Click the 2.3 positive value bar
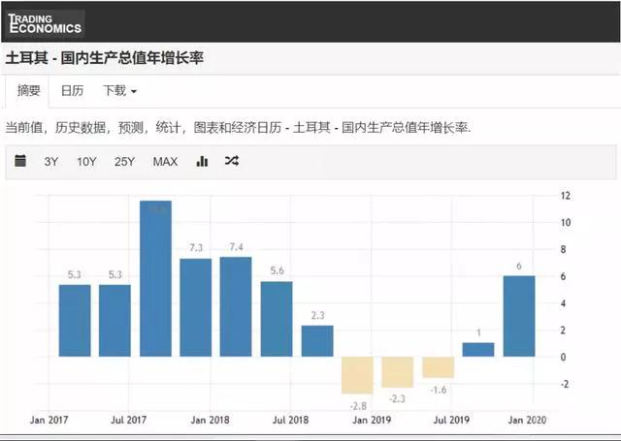Image resolution: width=621 pixels, height=441 pixels. pyautogui.click(x=316, y=340)
